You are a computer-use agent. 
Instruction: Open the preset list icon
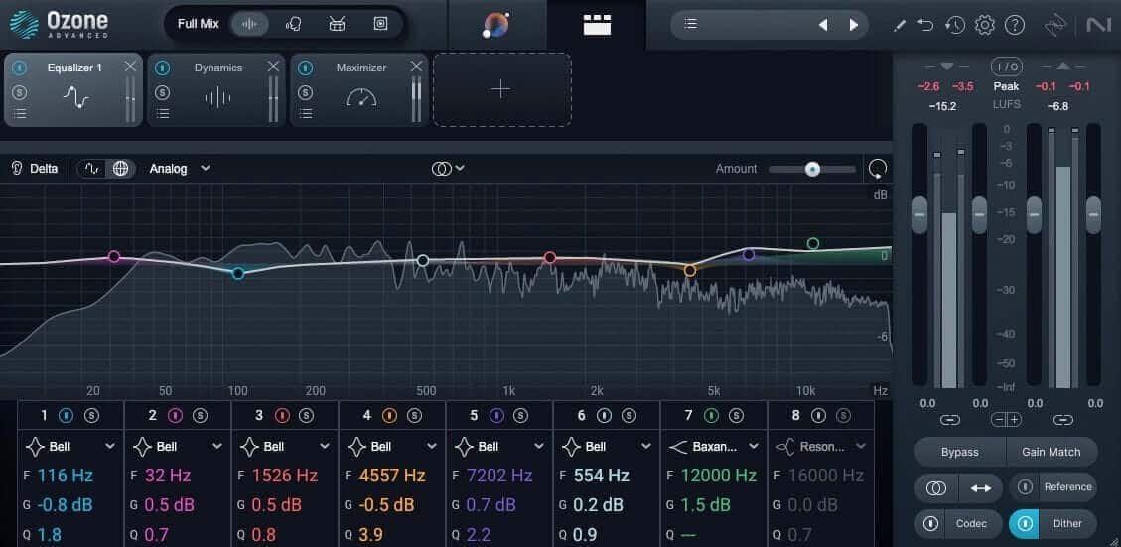click(691, 24)
